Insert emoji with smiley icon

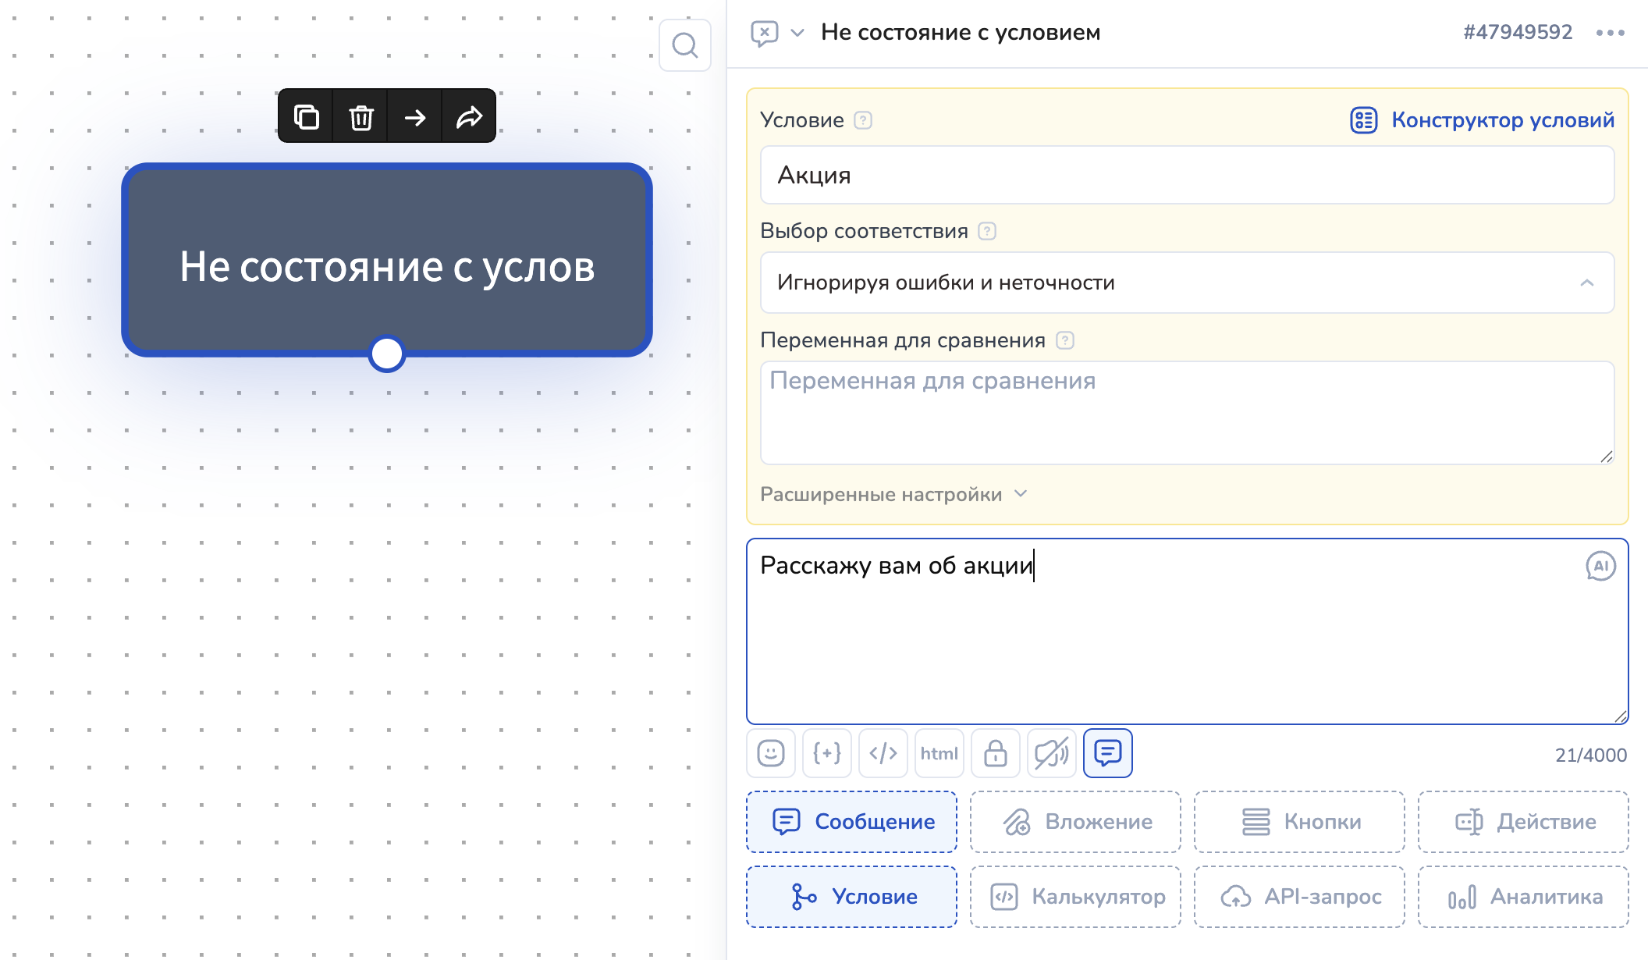(x=771, y=753)
